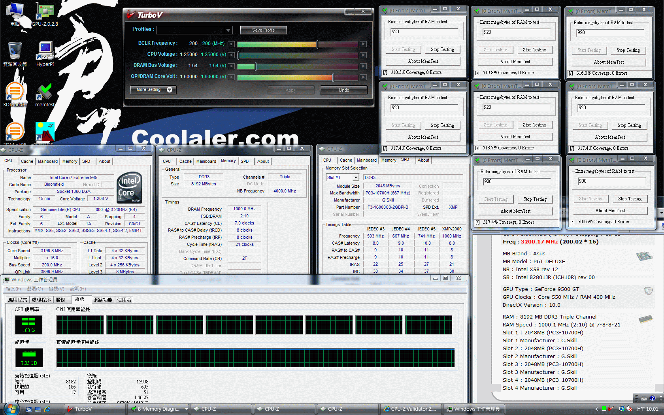The width and height of the screenshot is (664, 415).
Task: Click About MemTest in window showing 316.8% coverage
Action: tap(609, 62)
